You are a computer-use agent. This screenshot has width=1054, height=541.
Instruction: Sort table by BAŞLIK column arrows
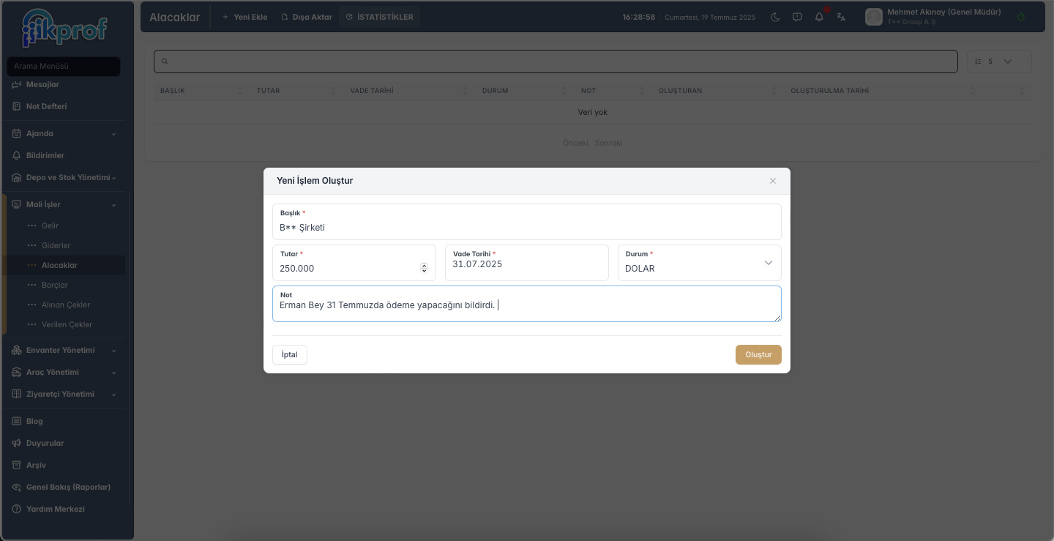[240, 91]
